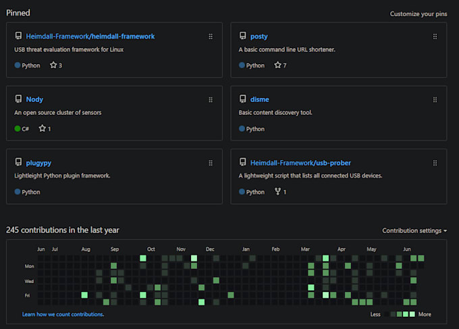Click the drag handle on heimdall-framework card

pyautogui.click(x=211, y=36)
